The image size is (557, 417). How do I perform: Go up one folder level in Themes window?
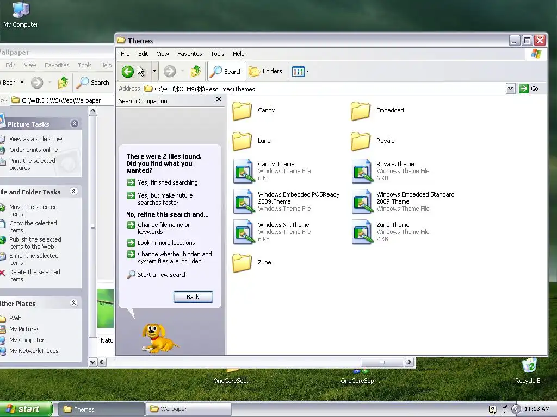tap(195, 71)
